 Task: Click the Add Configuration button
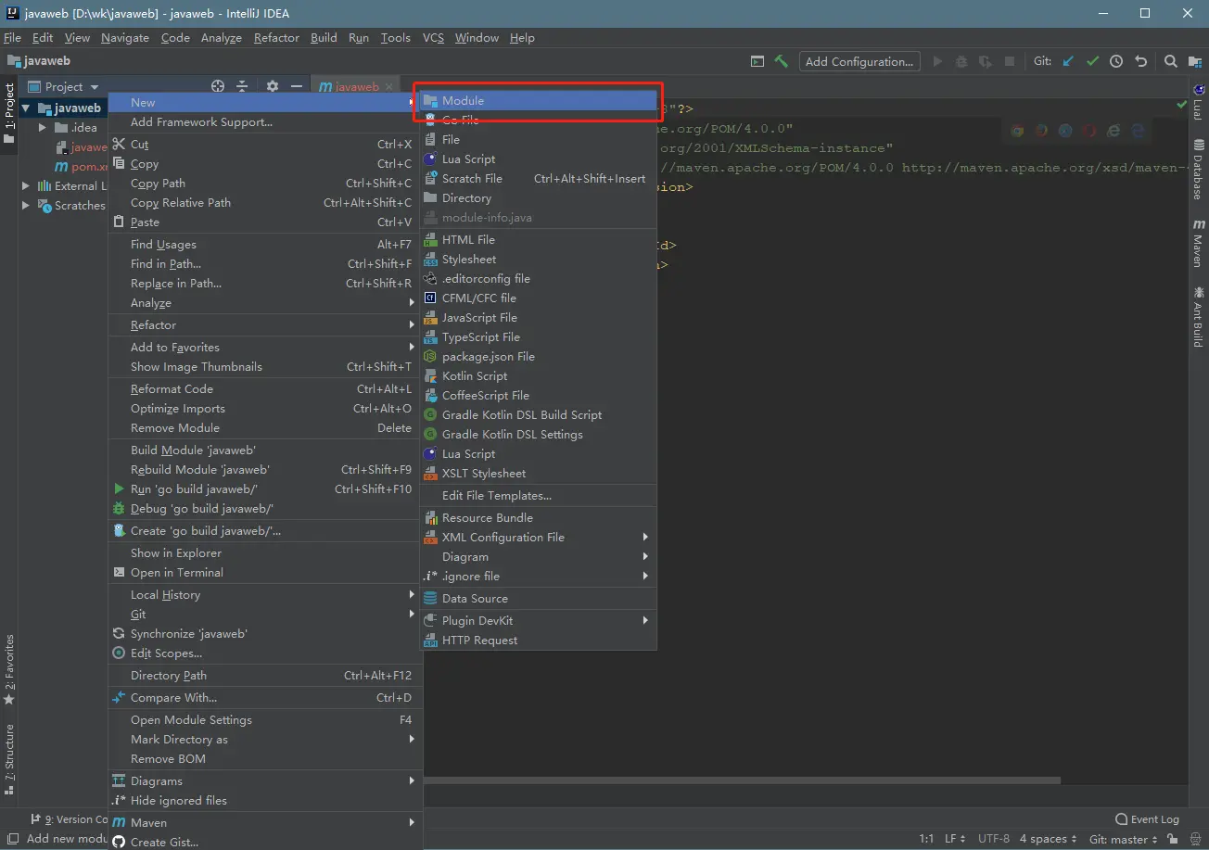coord(859,61)
